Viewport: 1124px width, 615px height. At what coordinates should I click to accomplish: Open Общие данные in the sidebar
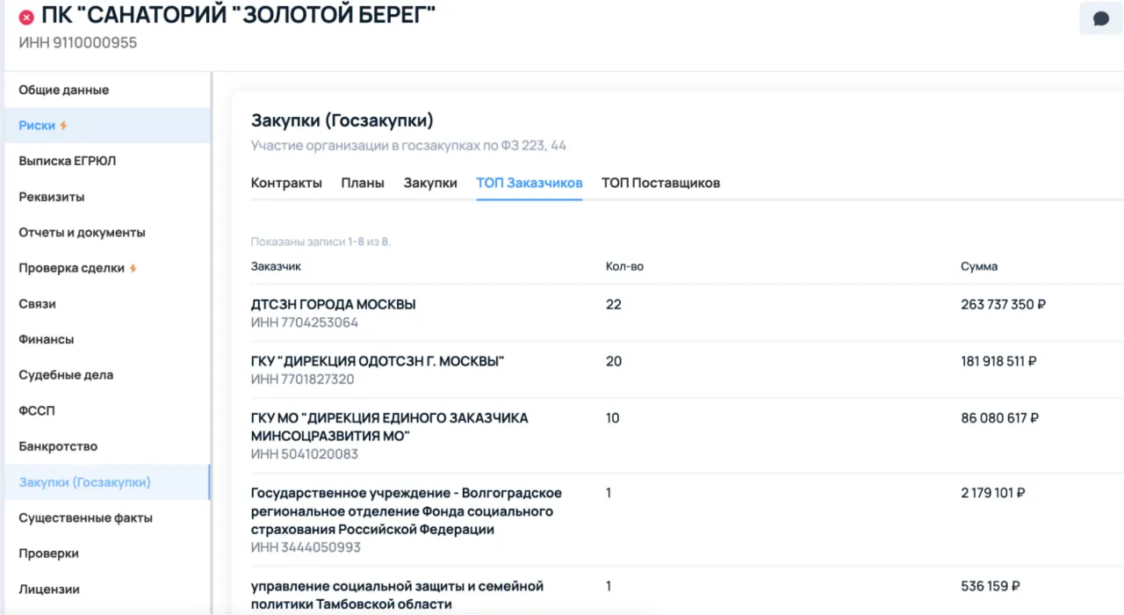[x=64, y=90]
